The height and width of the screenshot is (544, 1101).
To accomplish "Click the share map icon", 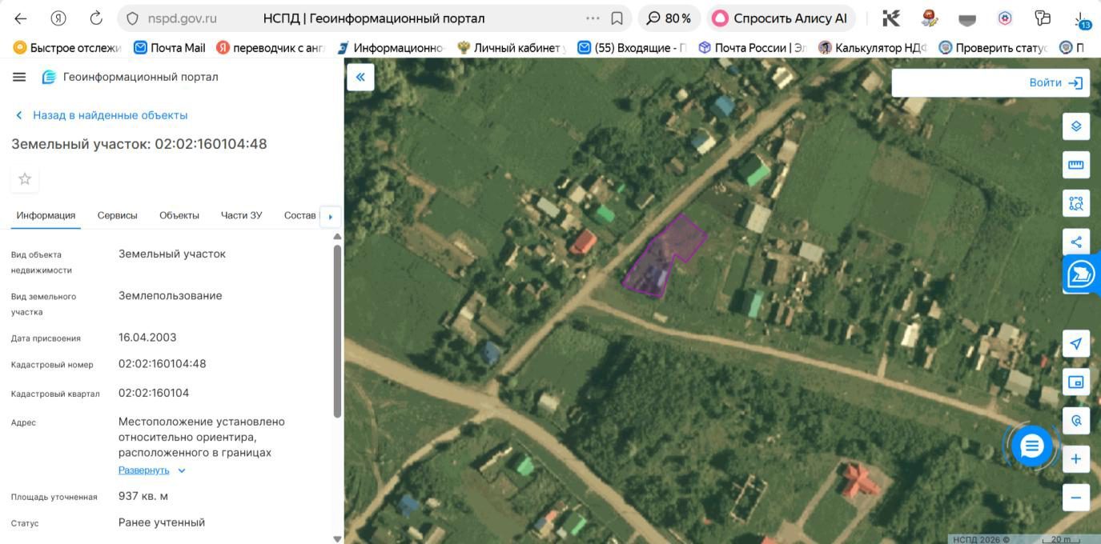I will tap(1076, 242).
